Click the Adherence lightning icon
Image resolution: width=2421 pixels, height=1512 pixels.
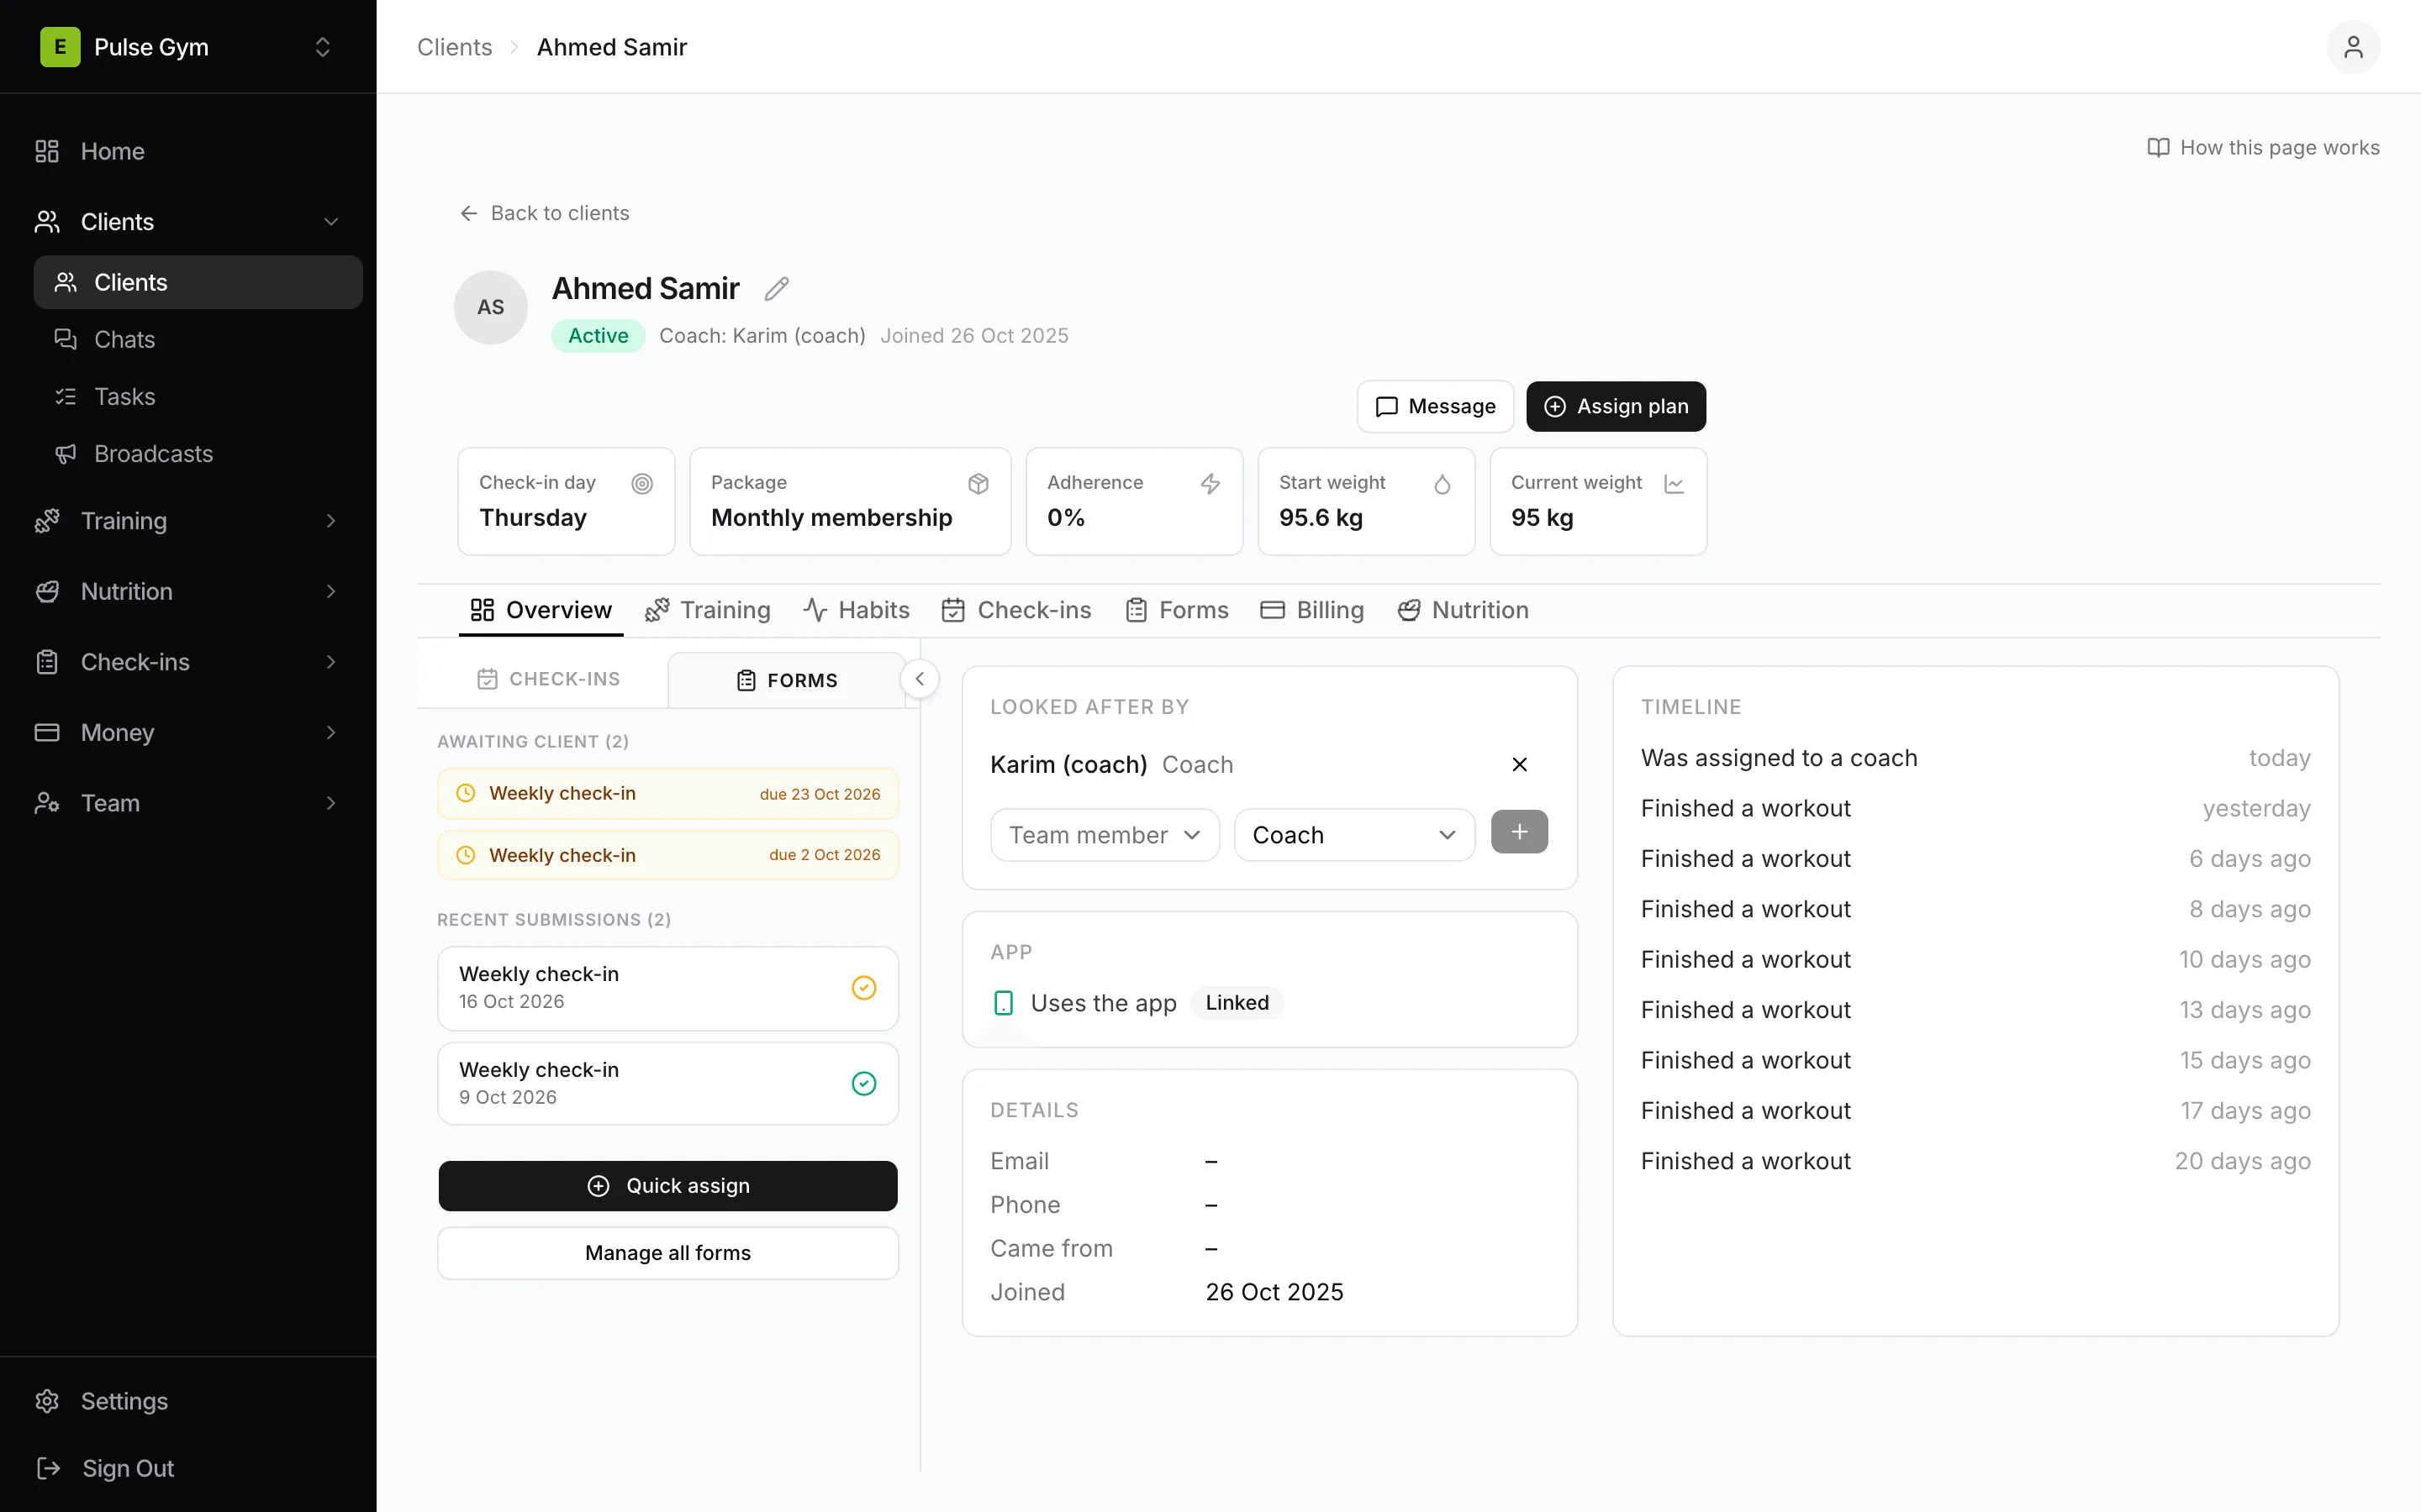(x=1210, y=484)
